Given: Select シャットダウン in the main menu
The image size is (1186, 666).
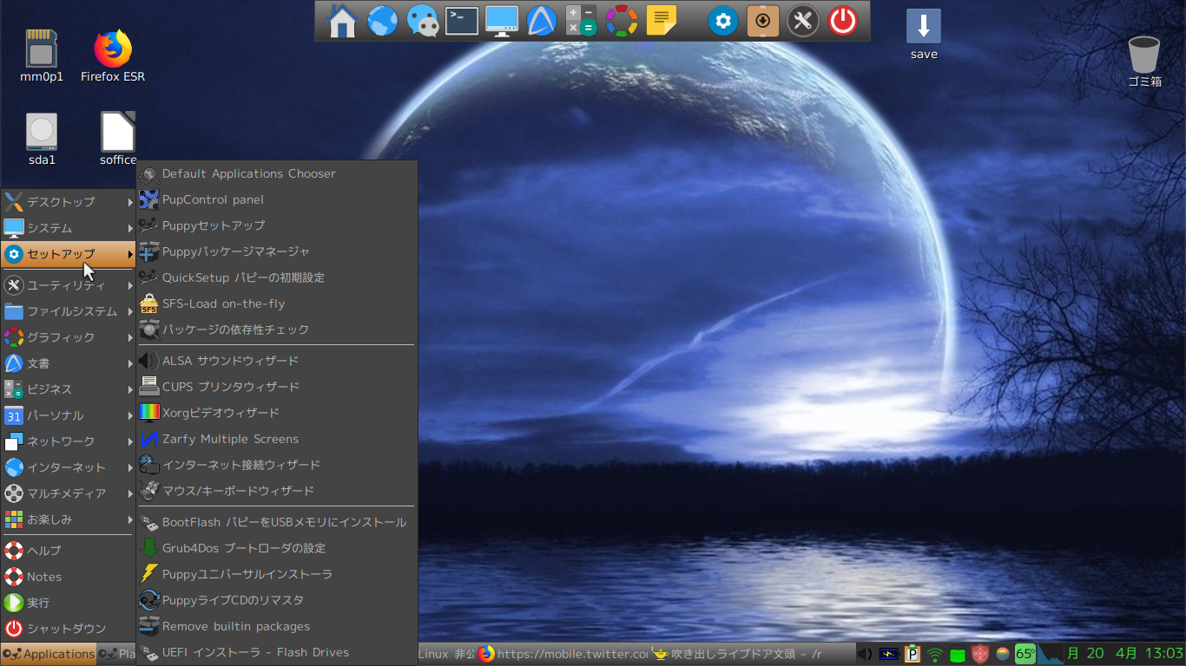Looking at the screenshot, I should 69,629.
